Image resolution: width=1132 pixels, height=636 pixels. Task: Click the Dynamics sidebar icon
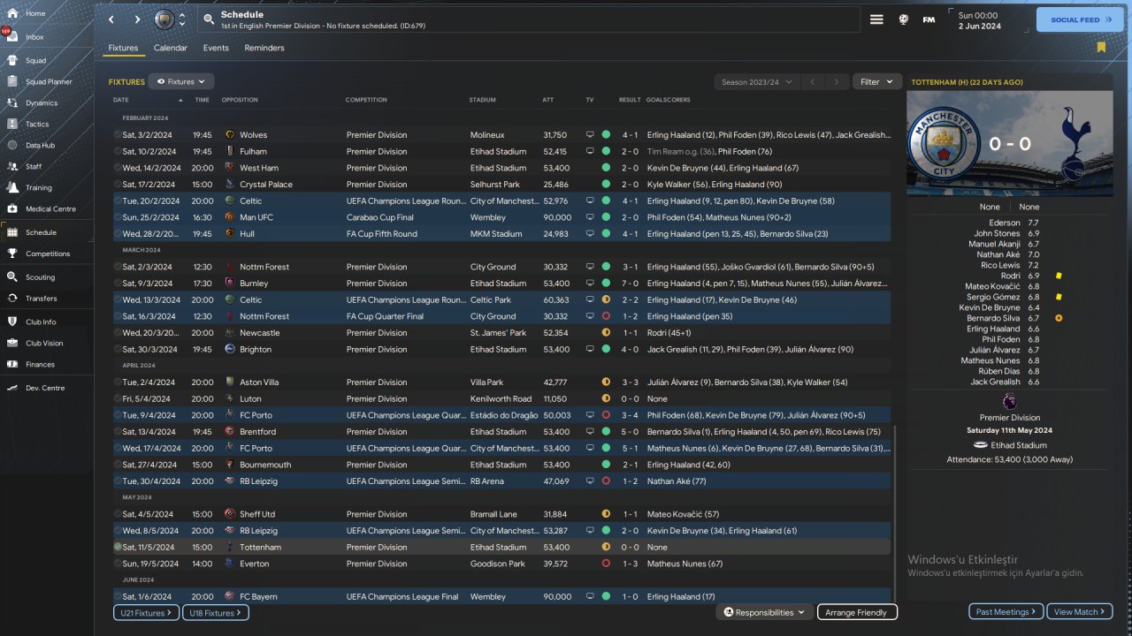[x=12, y=102]
